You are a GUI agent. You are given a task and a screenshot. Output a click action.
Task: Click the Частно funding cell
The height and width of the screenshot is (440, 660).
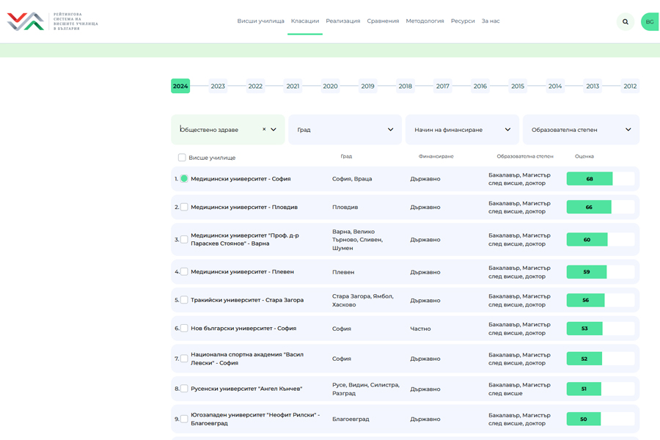tap(420, 329)
